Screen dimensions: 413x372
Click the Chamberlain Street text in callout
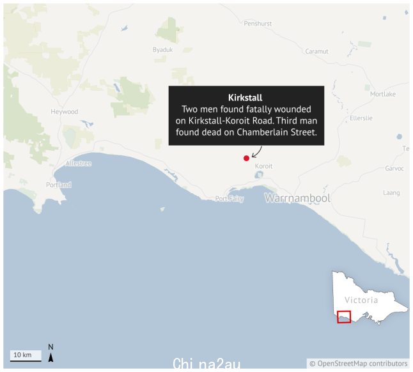pyautogui.click(x=276, y=132)
